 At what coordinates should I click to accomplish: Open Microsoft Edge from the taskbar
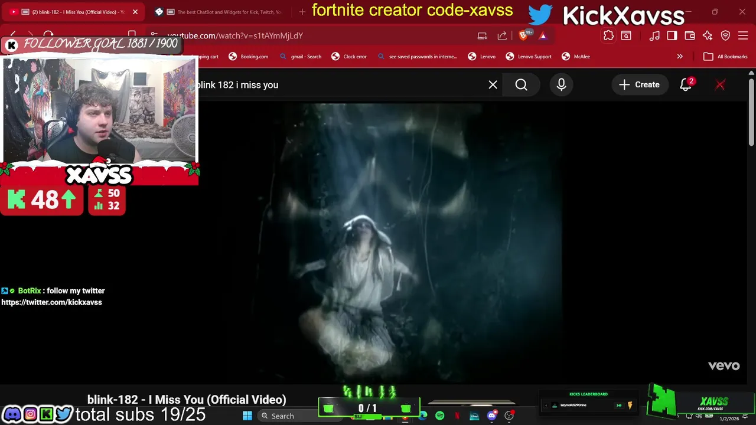(423, 416)
